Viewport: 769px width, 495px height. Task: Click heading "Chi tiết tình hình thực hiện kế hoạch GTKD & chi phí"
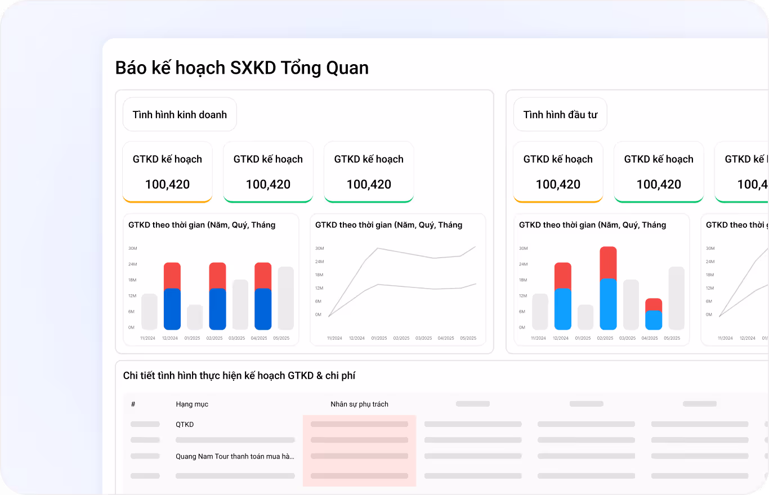coord(239,376)
